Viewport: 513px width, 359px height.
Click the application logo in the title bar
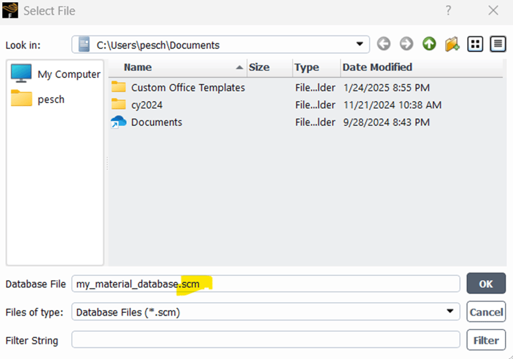[10, 10]
